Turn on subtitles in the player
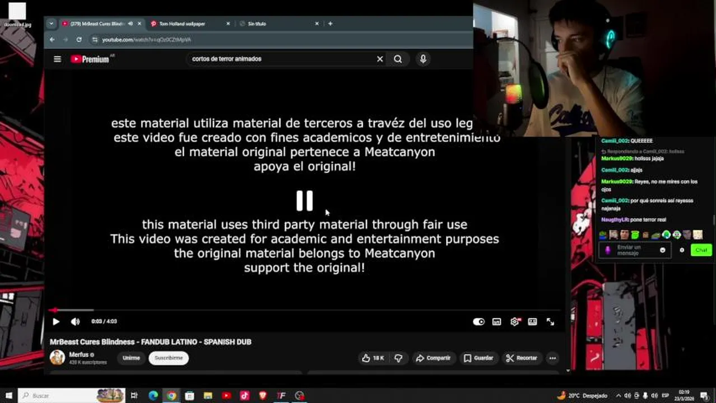This screenshot has width=716, height=403. click(496, 322)
